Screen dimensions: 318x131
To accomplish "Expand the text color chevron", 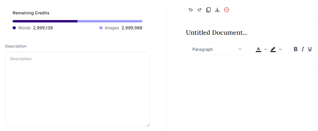I will point(265,49).
